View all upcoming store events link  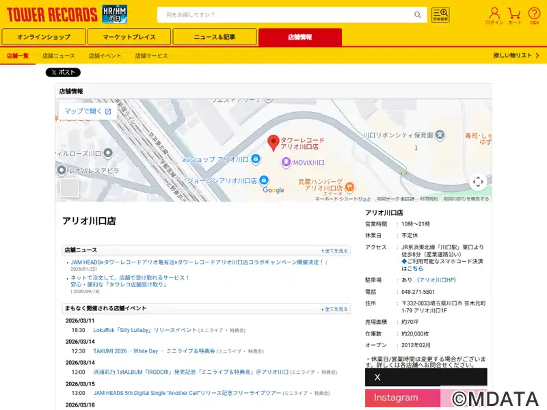click(335, 309)
